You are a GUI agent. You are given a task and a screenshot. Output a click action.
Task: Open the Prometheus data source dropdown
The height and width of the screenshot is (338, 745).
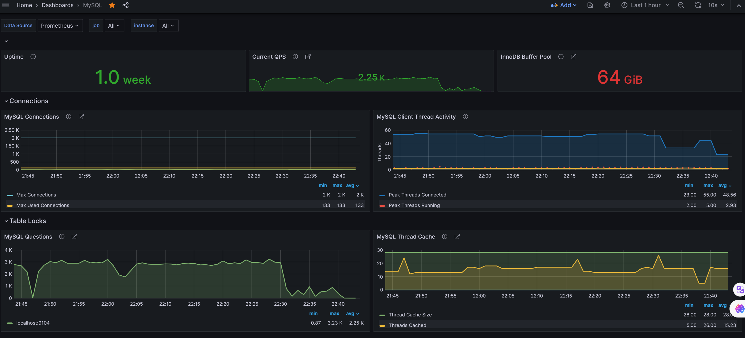coord(60,26)
